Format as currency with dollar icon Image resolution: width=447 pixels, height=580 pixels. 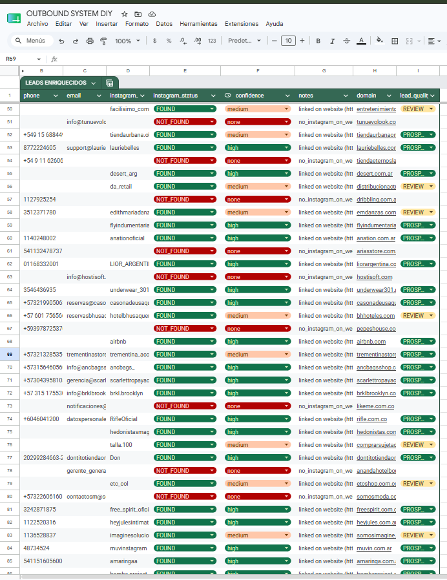154,41
